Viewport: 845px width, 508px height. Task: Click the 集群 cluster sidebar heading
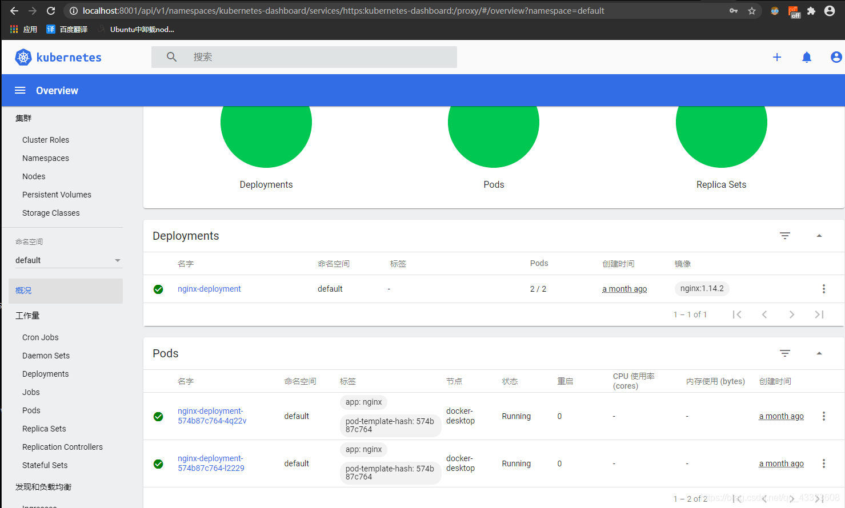pyautogui.click(x=23, y=118)
